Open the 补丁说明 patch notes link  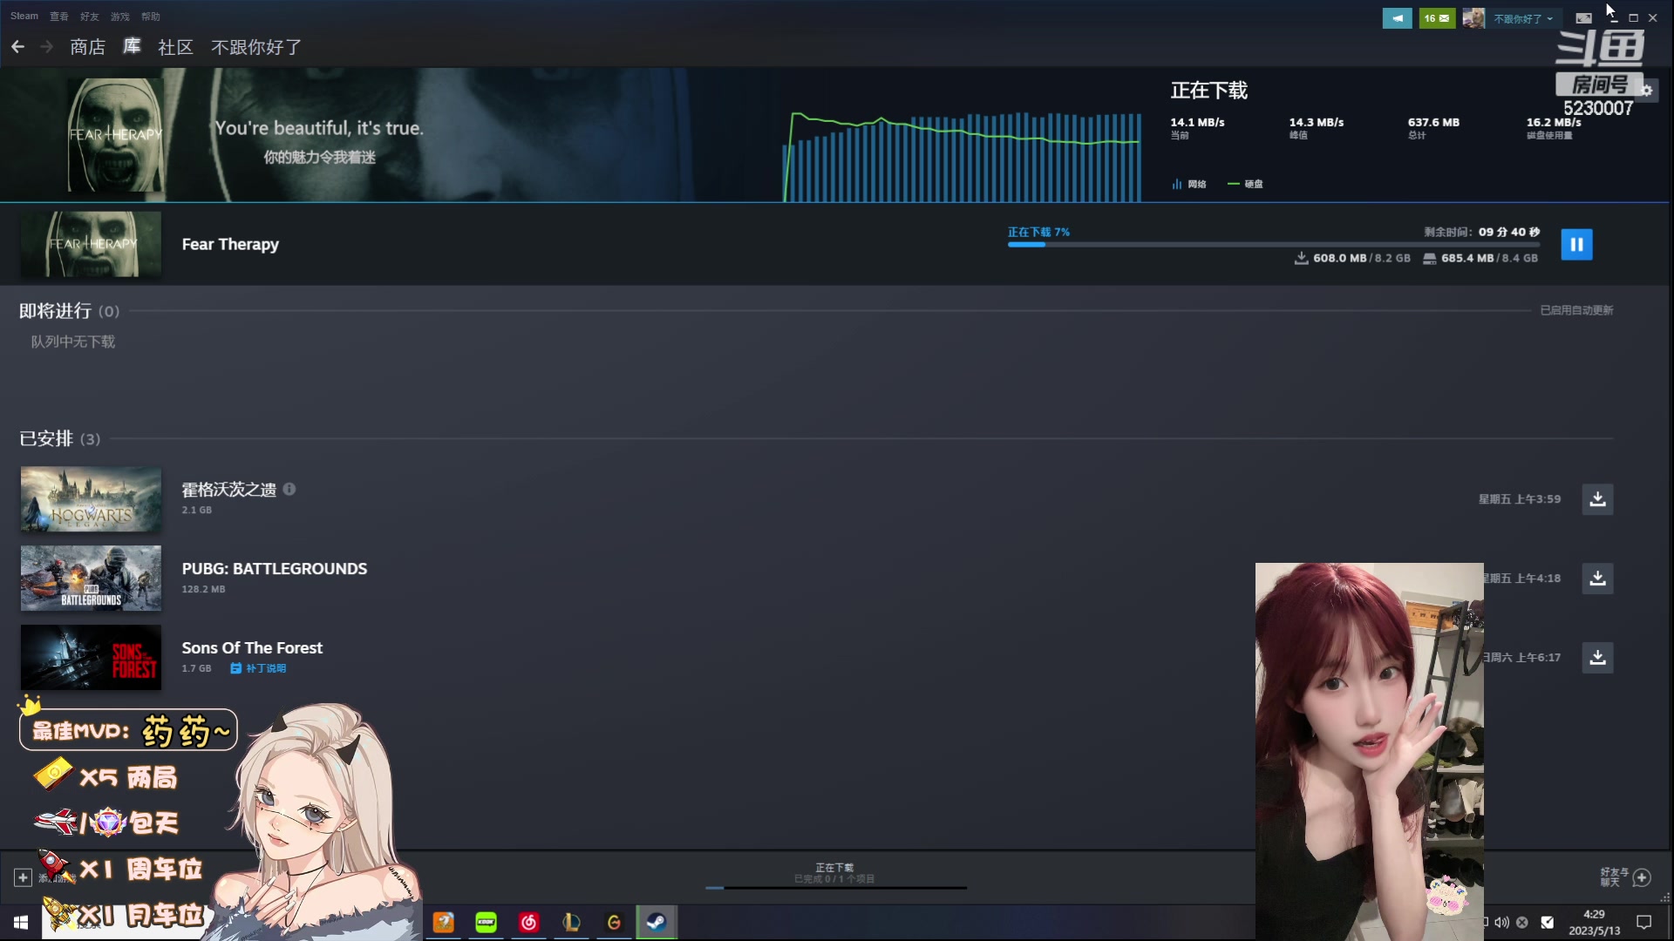tap(258, 668)
